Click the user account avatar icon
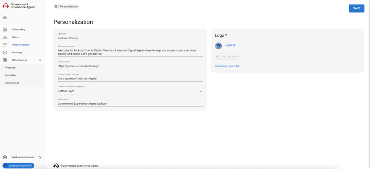 click(x=5, y=157)
